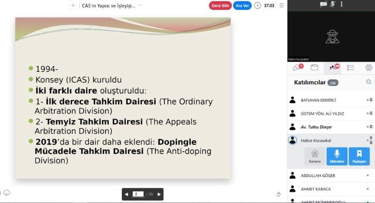The width and height of the screenshot is (375, 203).
Task: Click the share bookmark icon for BATUHAN DEMİRCİ
Action: [x=371, y=100]
